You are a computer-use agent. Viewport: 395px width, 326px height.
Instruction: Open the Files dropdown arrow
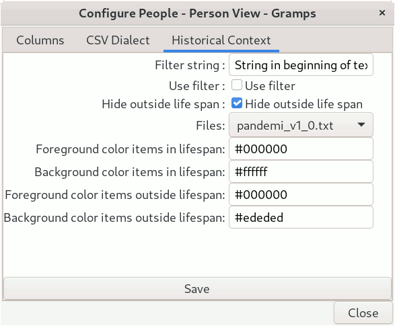pyautogui.click(x=361, y=125)
